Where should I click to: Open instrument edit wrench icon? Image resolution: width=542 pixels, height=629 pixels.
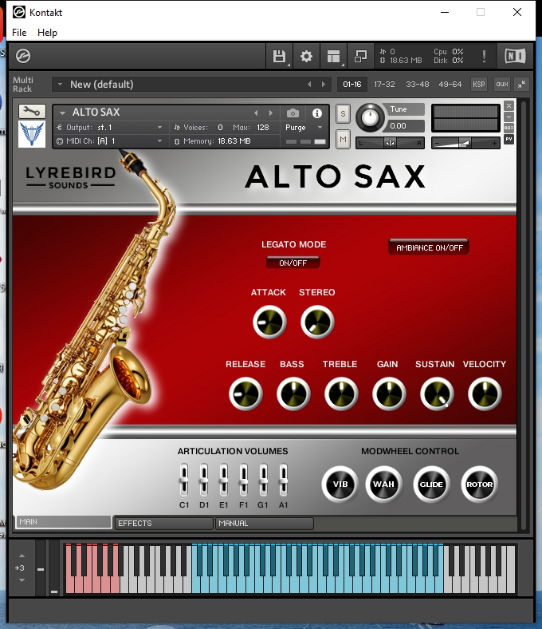32,111
